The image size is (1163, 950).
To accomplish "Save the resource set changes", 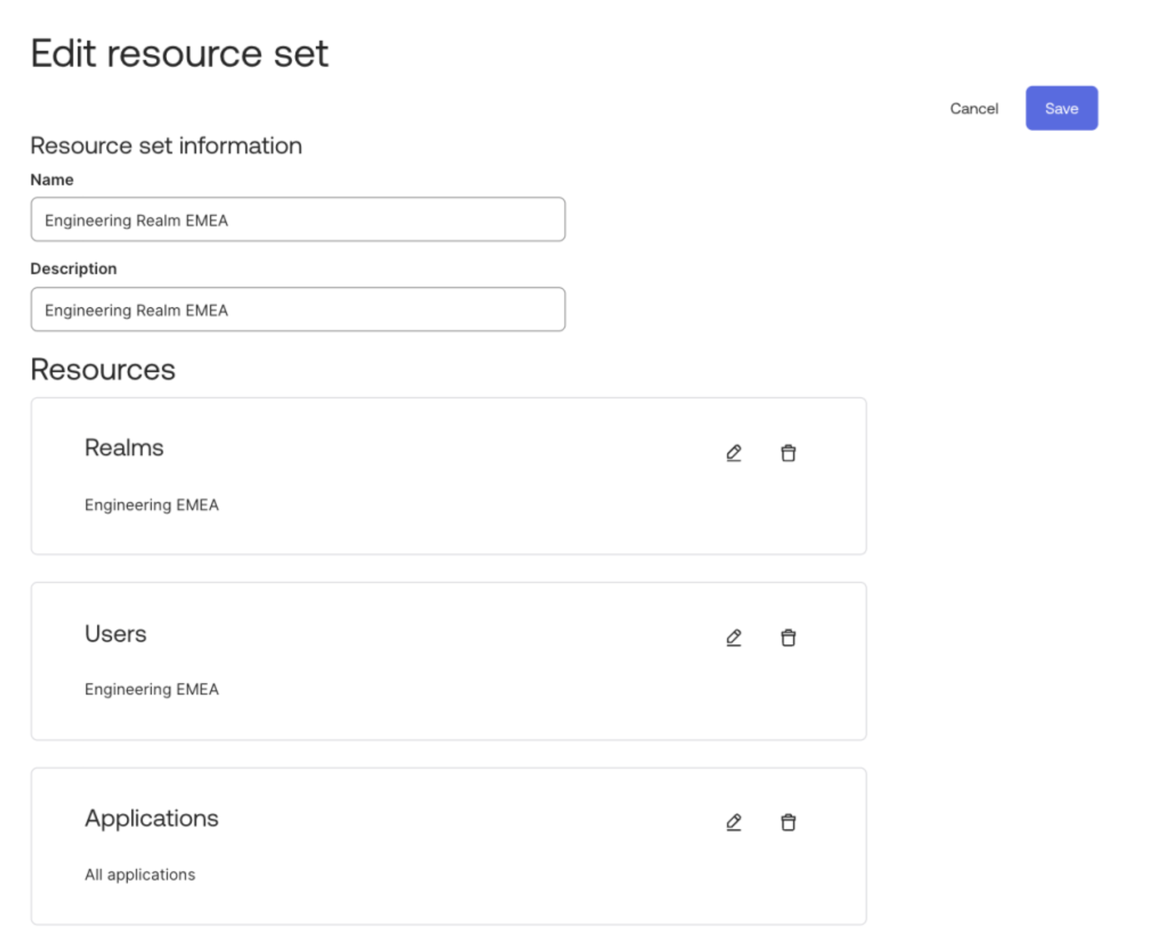I will click(1061, 108).
